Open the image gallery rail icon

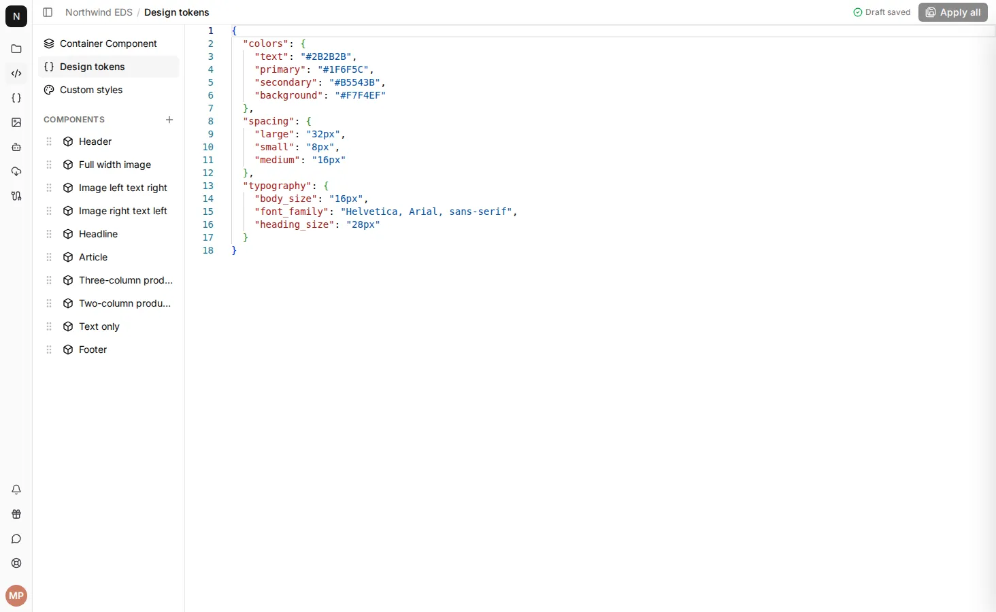pos(16,122)
